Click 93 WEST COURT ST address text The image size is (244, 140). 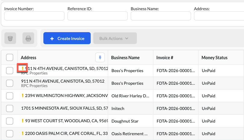(67, 121)
